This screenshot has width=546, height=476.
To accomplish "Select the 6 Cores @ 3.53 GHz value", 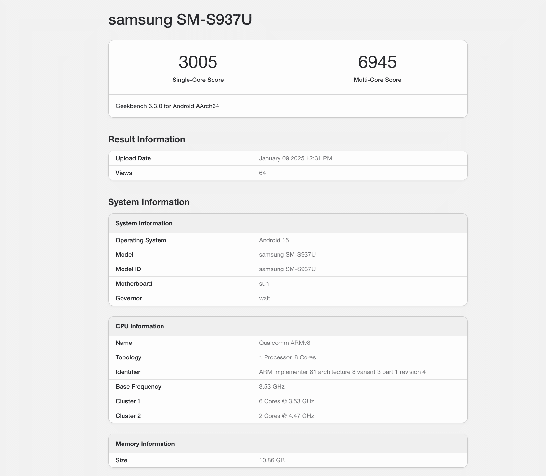I will (x=287, y=401).
